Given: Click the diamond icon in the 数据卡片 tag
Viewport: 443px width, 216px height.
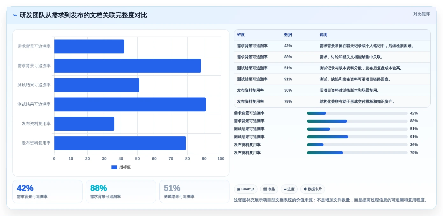Looking at the screenshot, I should (x=305, y=189).
